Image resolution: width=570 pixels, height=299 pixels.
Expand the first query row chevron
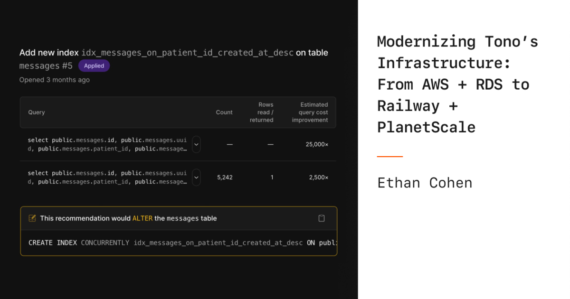pyautogui.click(x=196, y=144)
